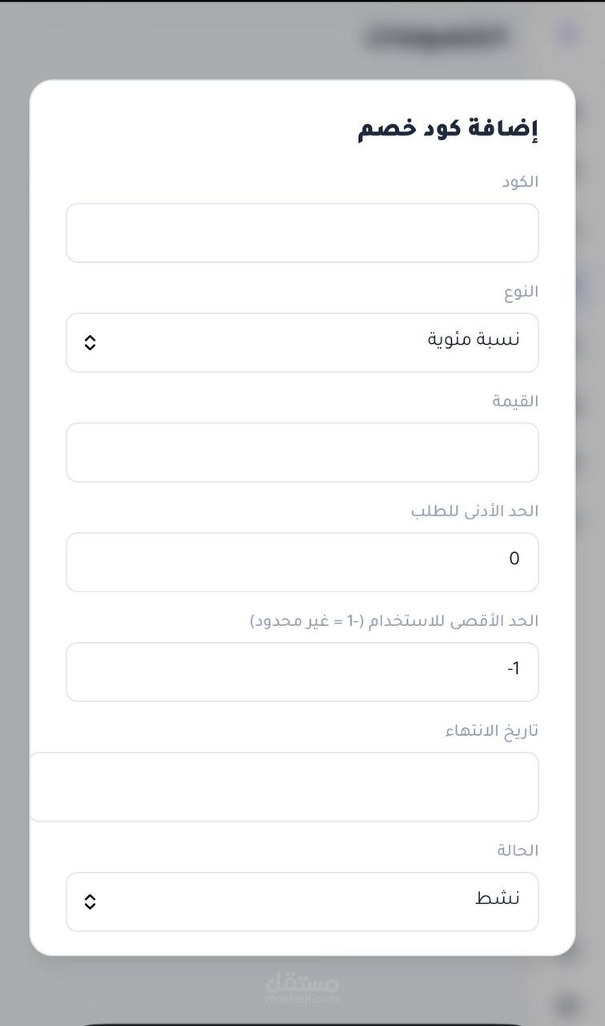Click the الكود field label
The height and width of the screenshot is (1026, 605).
pyautogui.click(x=520, y=182)
